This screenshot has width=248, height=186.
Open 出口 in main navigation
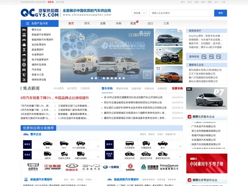click(x=150, y=23)
